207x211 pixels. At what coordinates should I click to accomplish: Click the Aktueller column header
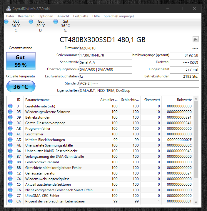108,100
